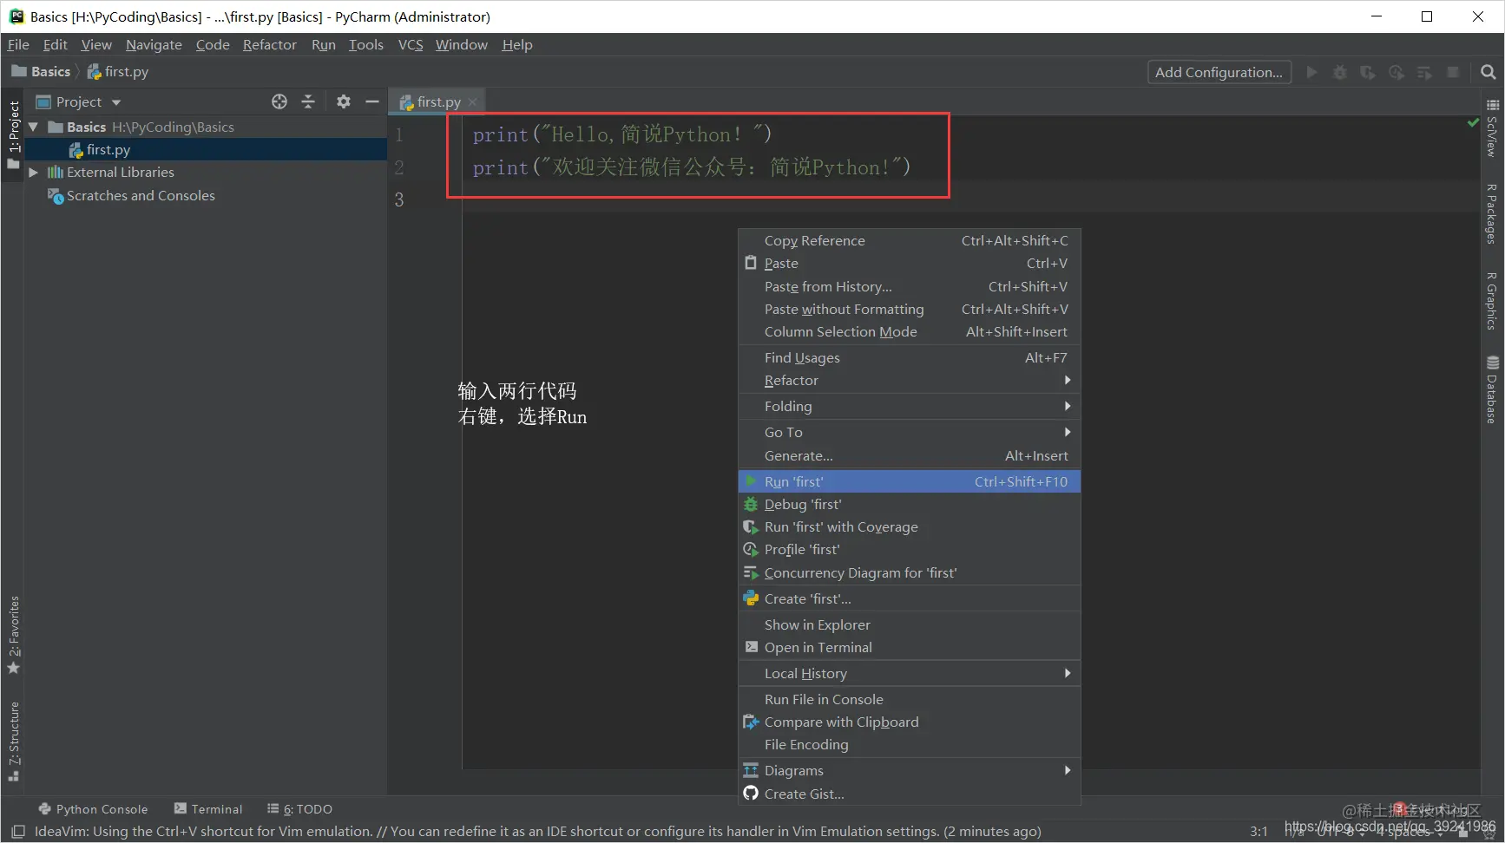
Task: Open the File menu
Action: coord(18,44)
